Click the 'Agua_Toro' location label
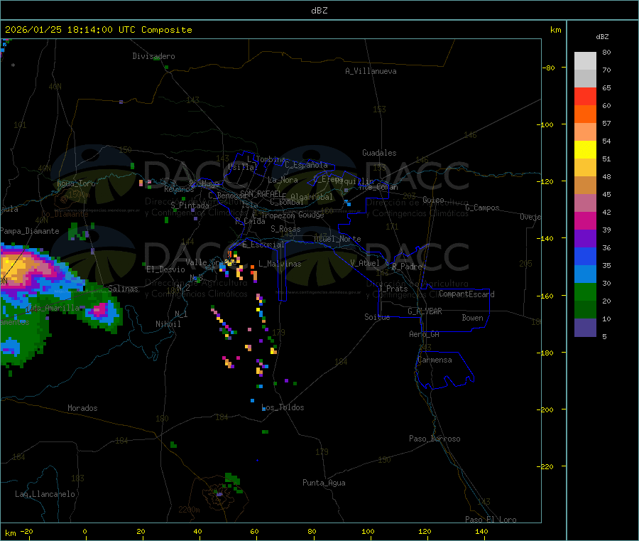 click(76, 183)
